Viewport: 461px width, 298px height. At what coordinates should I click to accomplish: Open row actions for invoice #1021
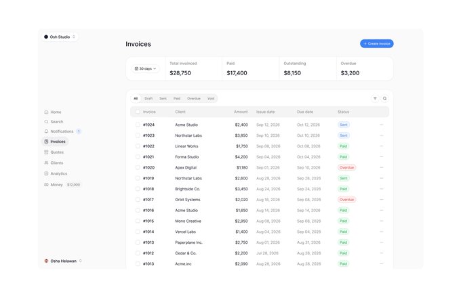(381, 156)
